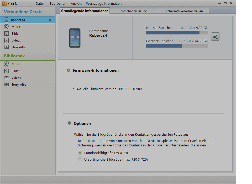Open device Videos label under Robert s4
The image size is (252, 184).
pyautogui.click(x=16, y=40)
